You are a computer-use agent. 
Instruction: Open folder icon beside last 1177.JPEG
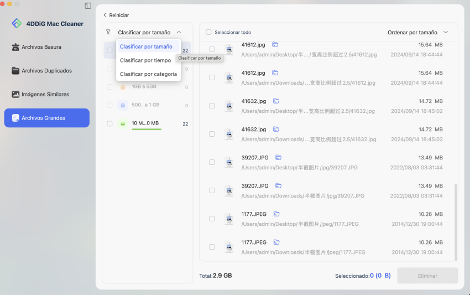[x=276, y=242]
